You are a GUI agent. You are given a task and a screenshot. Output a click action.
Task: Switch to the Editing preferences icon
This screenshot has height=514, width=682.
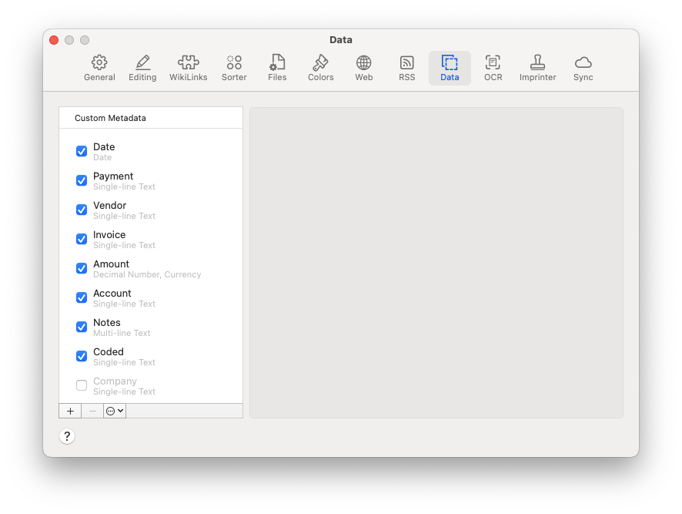click(x=142, y=68)
